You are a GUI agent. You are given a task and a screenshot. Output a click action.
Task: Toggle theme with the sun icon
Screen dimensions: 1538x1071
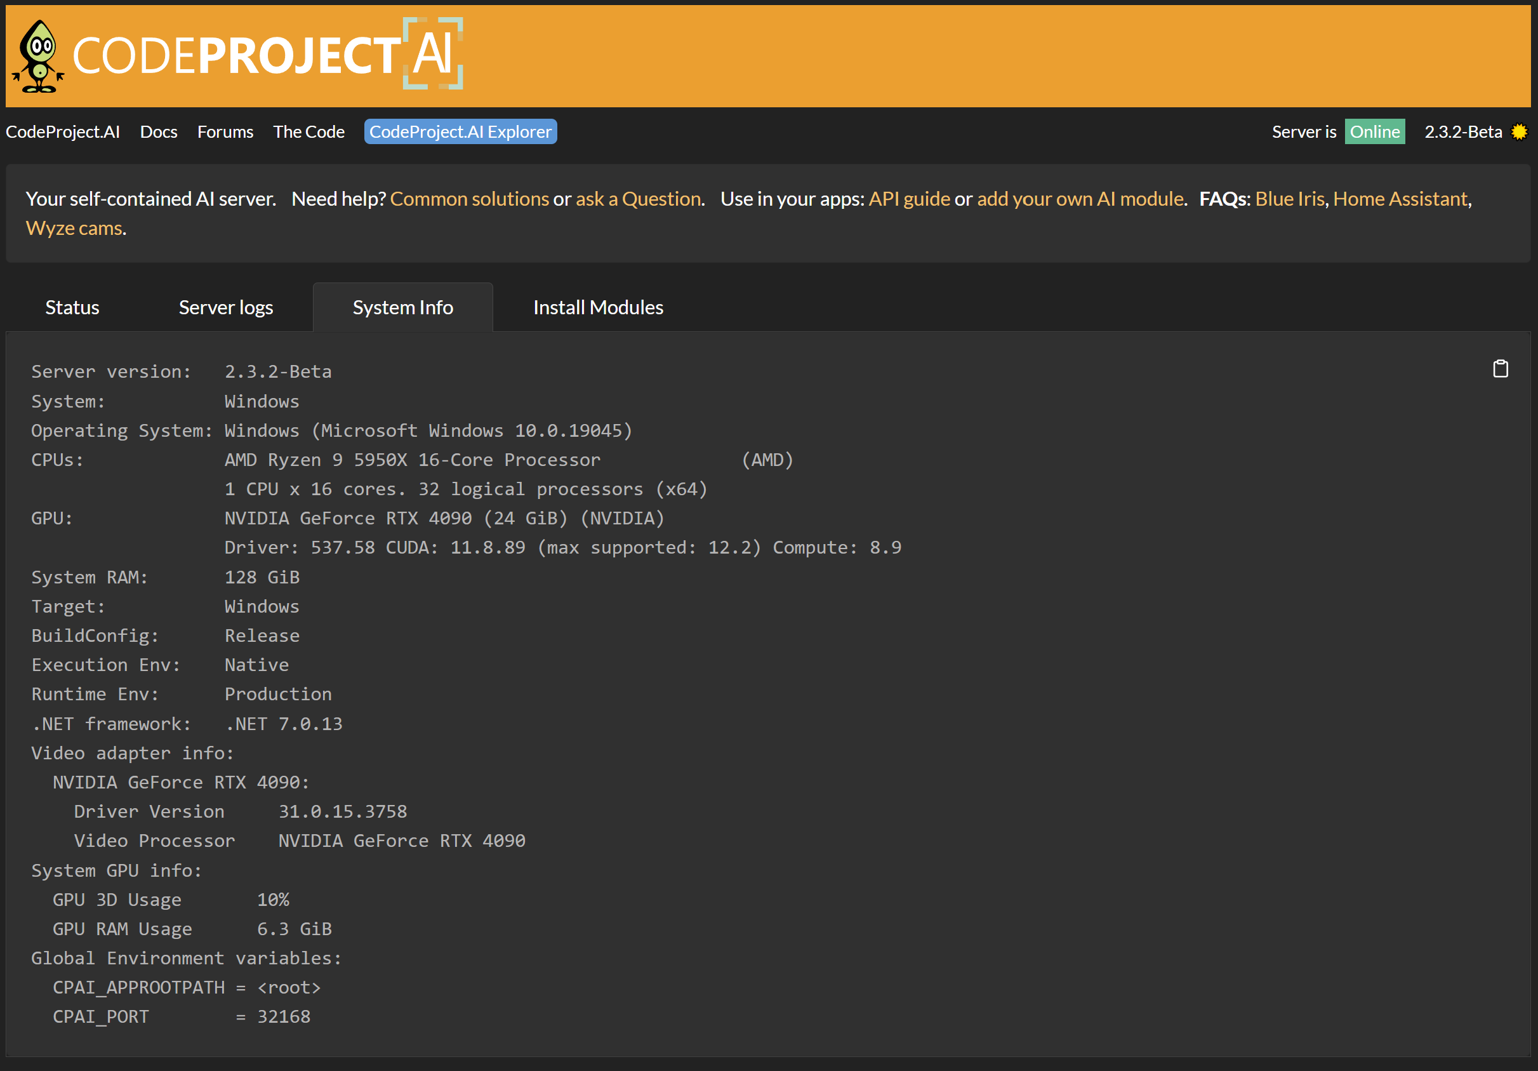click(x=1519, y=132)
